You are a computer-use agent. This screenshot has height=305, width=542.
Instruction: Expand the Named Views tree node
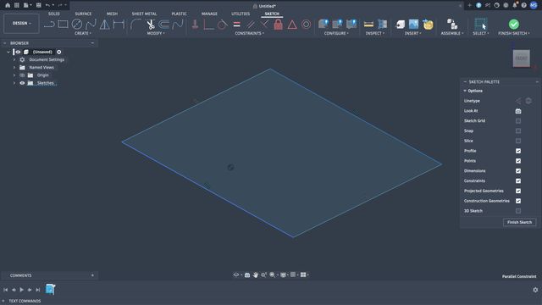click(x=14, y=68)
